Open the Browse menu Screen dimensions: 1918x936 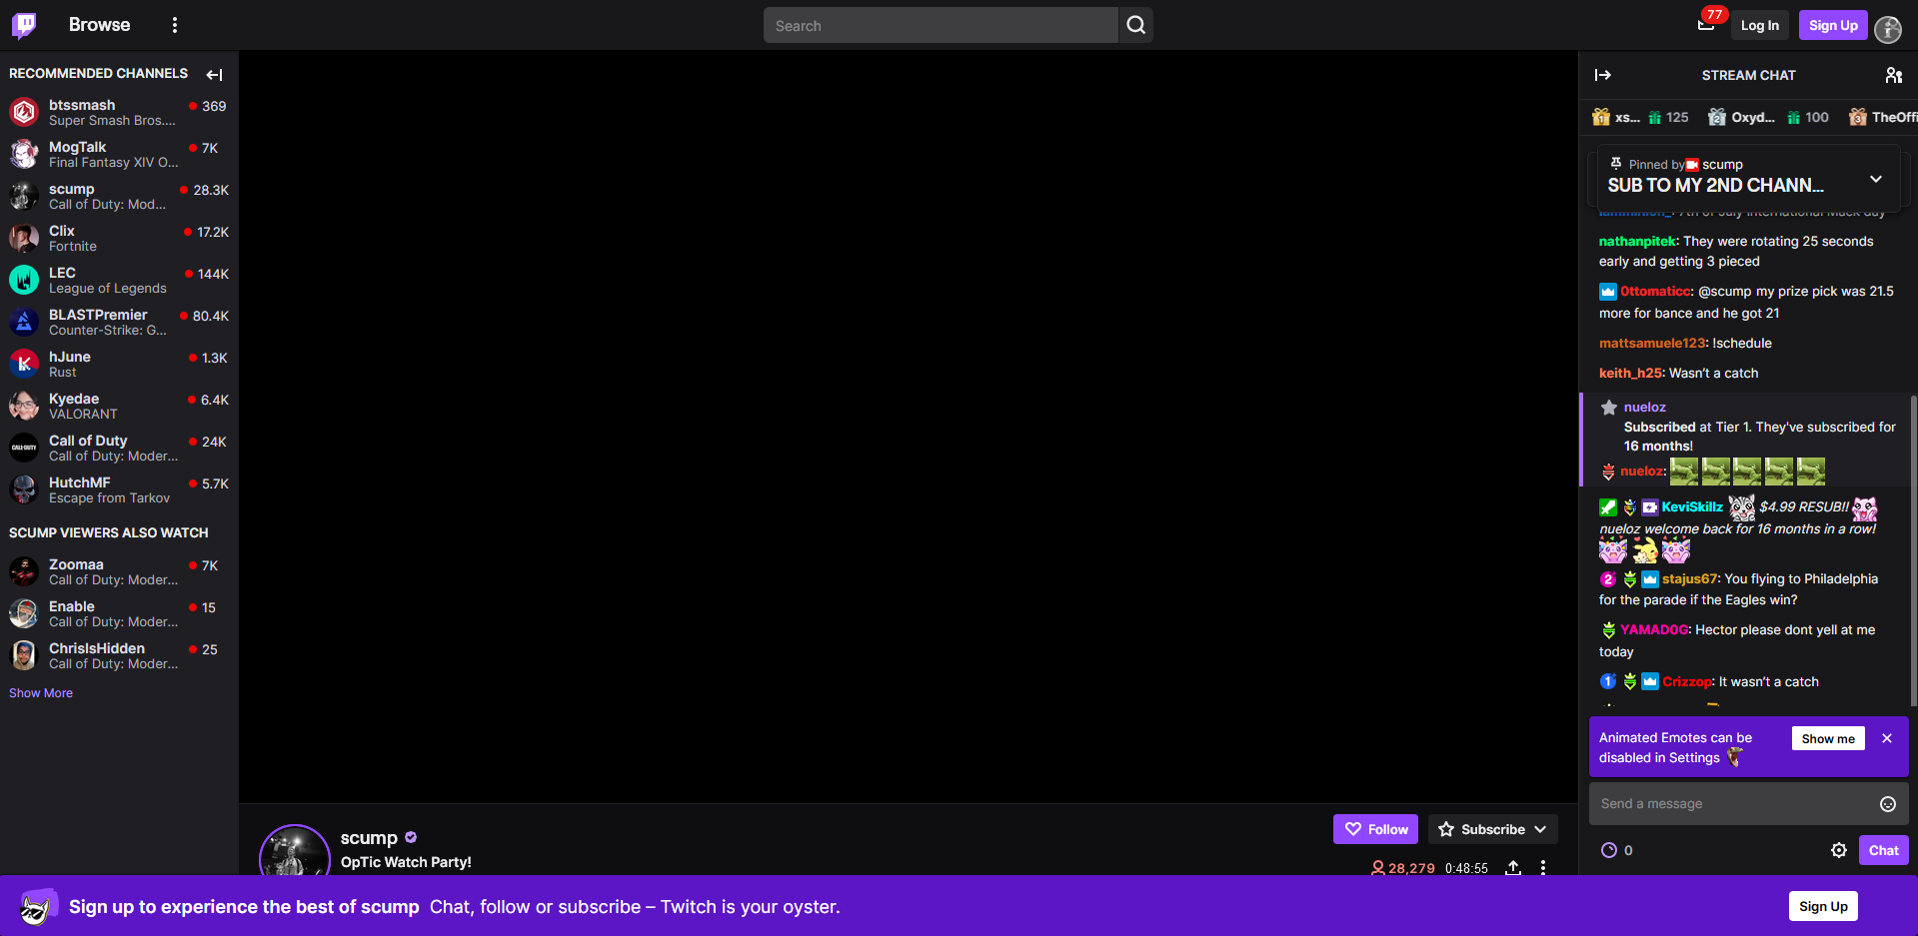click(99, 24)
